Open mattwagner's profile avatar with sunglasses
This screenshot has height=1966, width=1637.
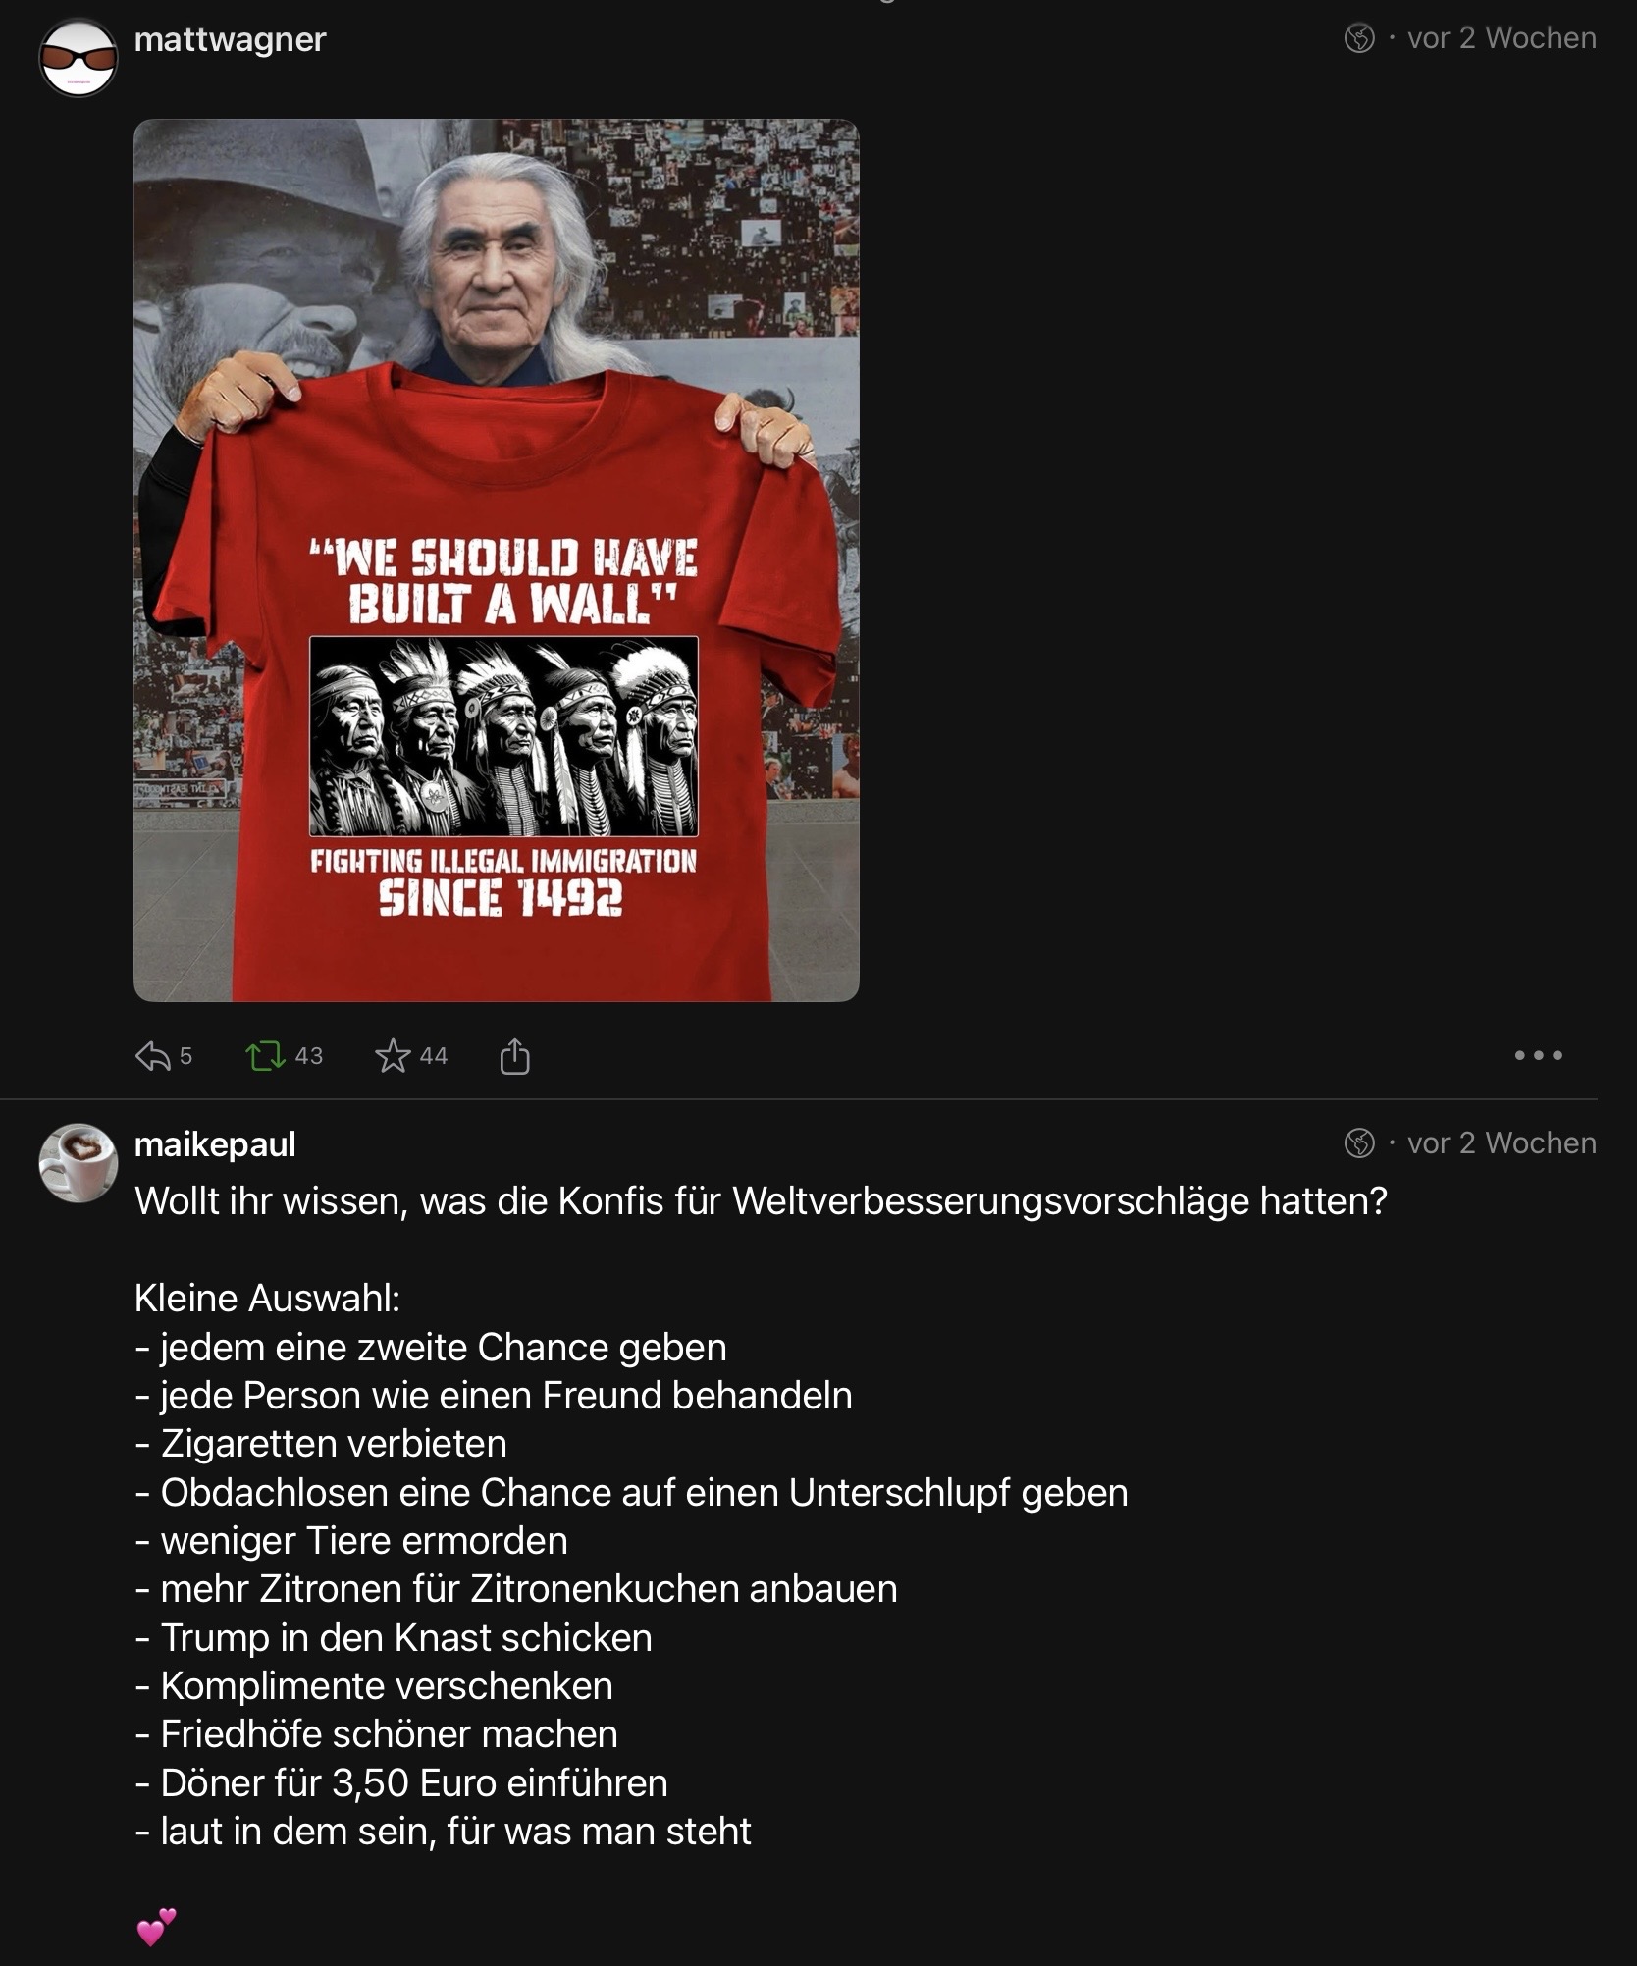(79, 57)
